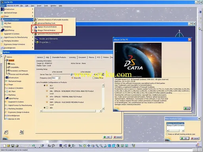Click down arrow of configurations list scrollbar
203x152 pixels.
pos(103,109)
